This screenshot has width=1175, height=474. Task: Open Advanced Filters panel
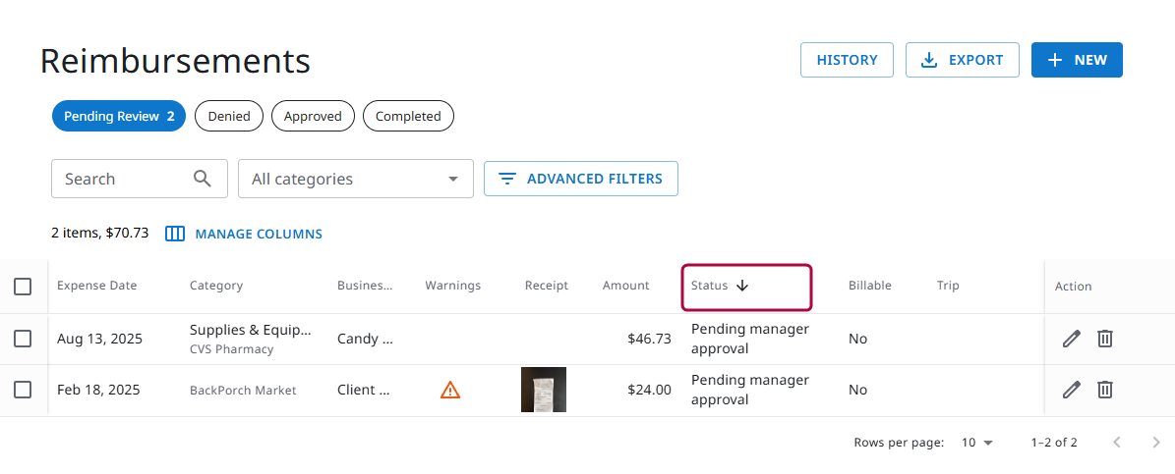pyautogui.click(x=580, y=179)
